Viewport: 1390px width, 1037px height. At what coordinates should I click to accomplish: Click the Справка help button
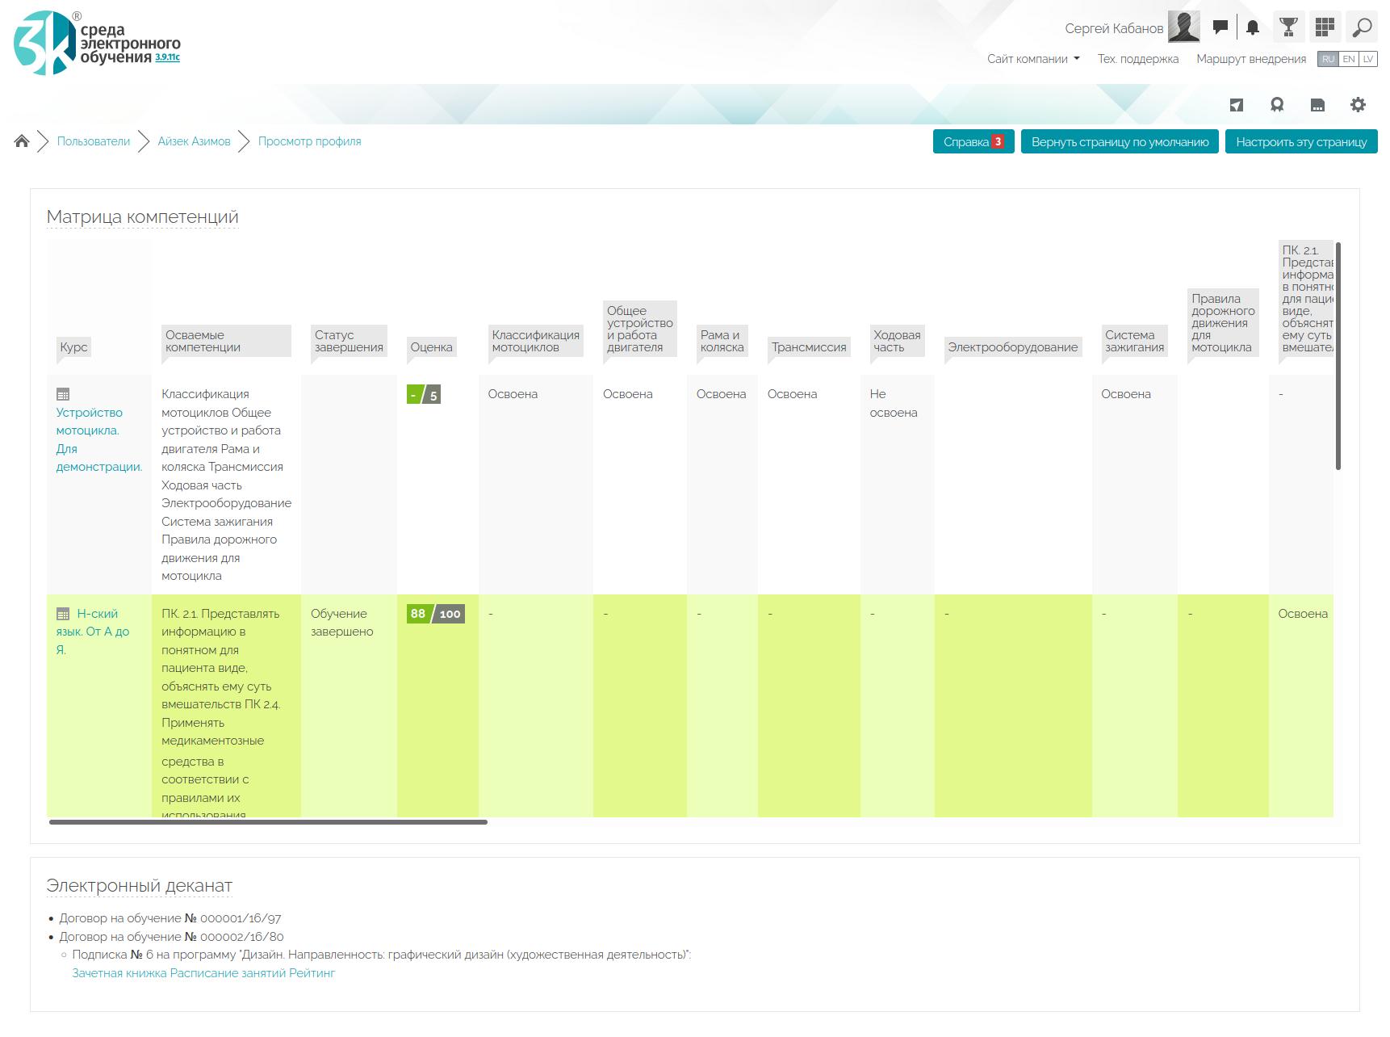tap(973, 141)
